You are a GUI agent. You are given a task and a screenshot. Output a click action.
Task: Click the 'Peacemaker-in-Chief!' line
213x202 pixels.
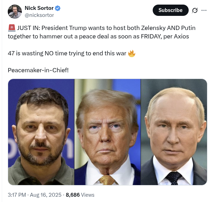click(38, 70)
